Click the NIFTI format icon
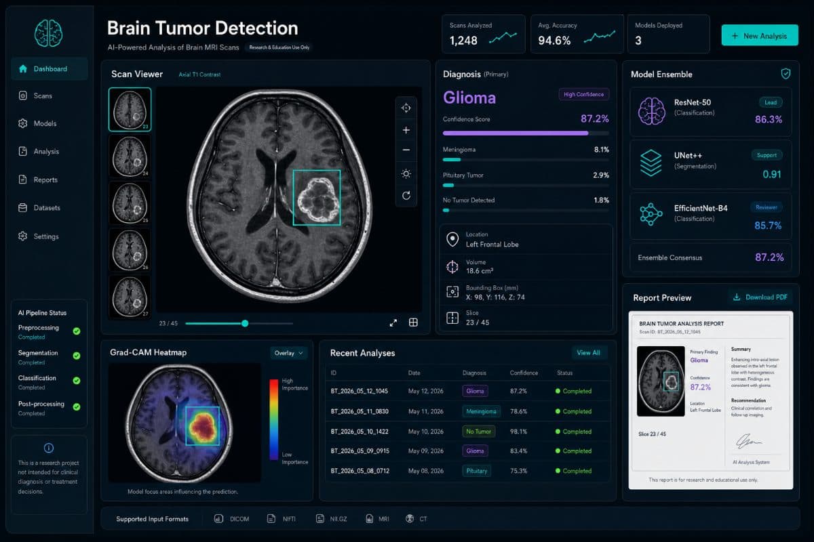Image resolution: width=814 pixels, height=542 pixels. click(x=271, y=519)
